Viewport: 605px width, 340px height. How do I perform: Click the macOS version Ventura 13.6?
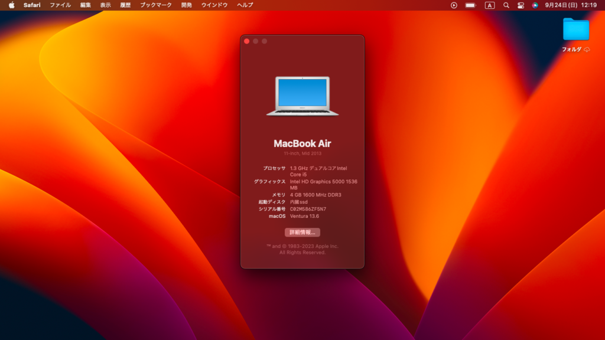[x=304, y=216]
